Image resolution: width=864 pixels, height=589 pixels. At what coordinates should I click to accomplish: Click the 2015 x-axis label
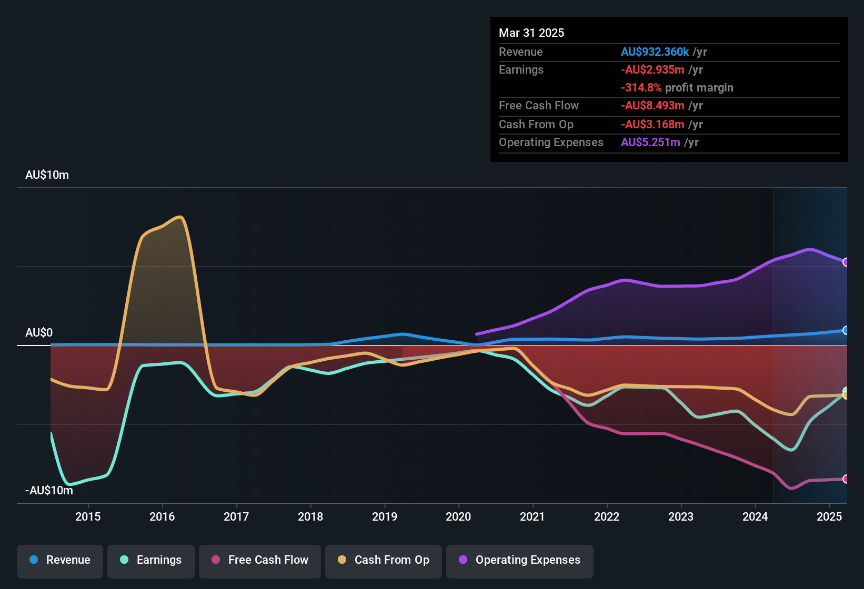88,516
